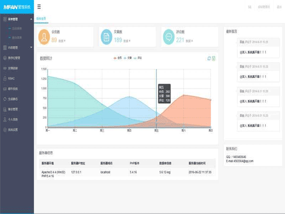The height and width of the screenshot is (214, 285).
Task: Click the orange peak point on 周六
Action: (184, 95)
